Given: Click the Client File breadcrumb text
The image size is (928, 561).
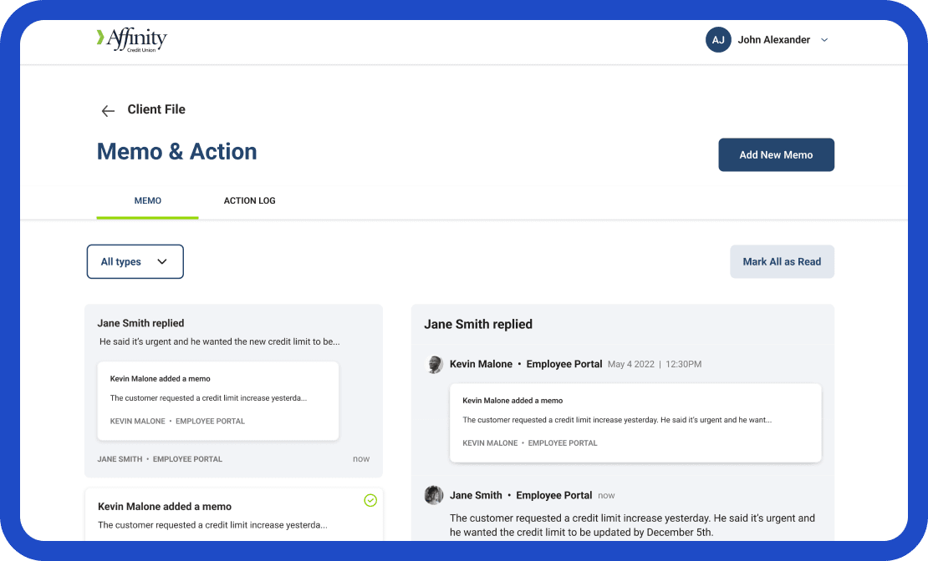Looking at the screenshot, I should point(156,109).
